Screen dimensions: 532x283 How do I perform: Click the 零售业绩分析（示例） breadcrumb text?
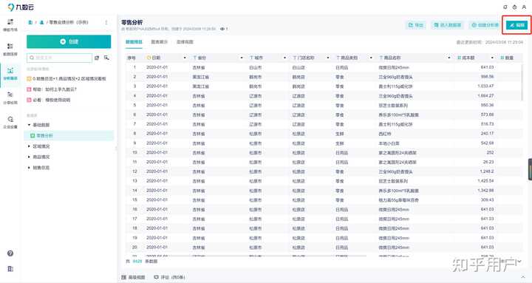click(x=69, y=22)
